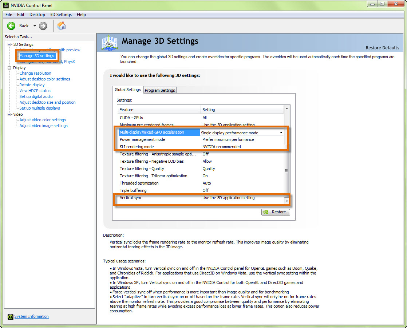Open the Edit menu

(21, 15)
